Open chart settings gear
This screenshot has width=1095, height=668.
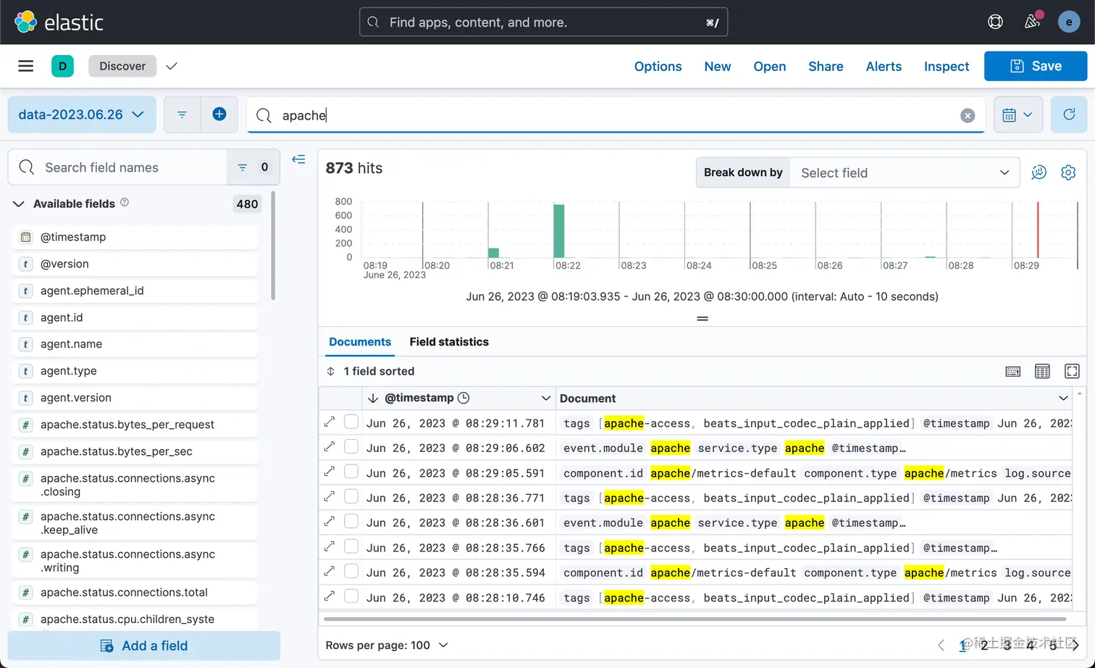(1068, 172)
